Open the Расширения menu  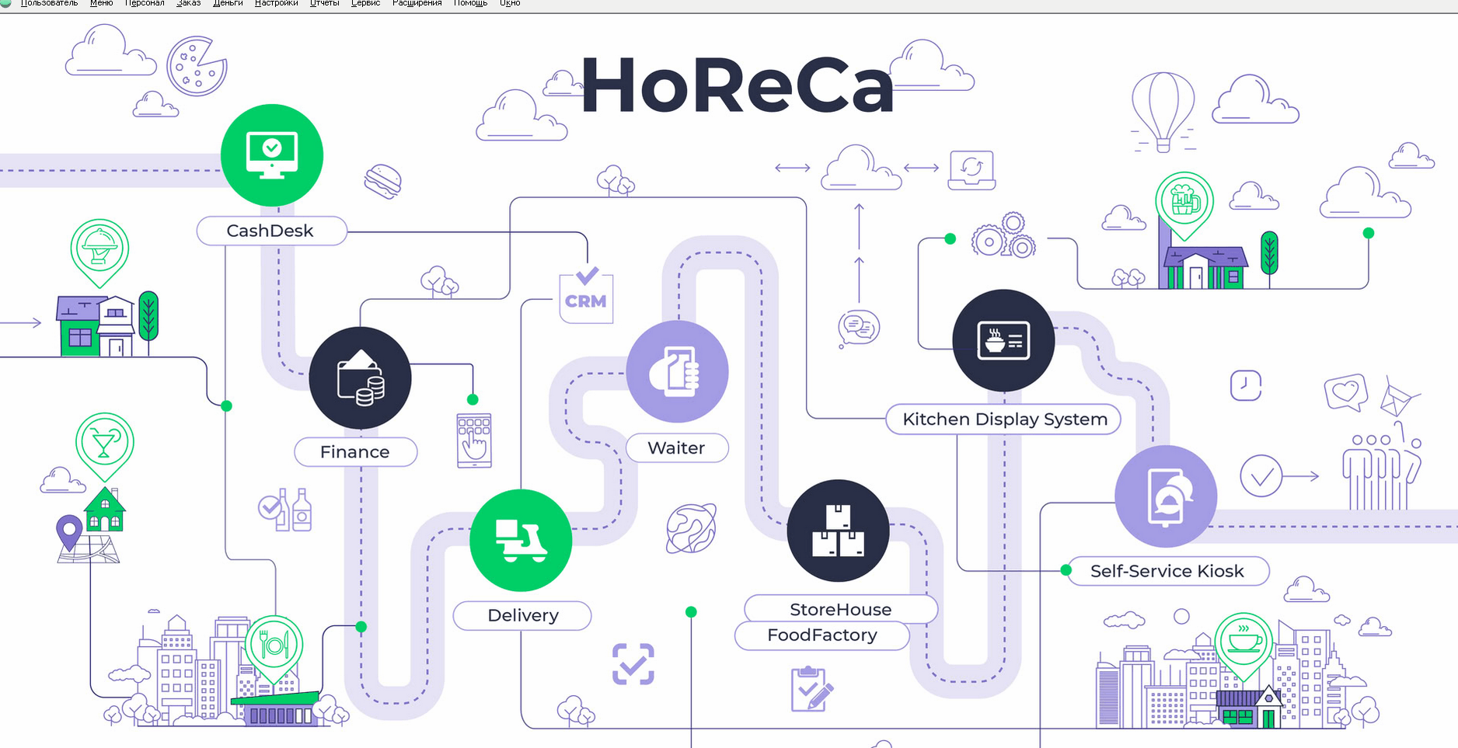tap(417, 4)
